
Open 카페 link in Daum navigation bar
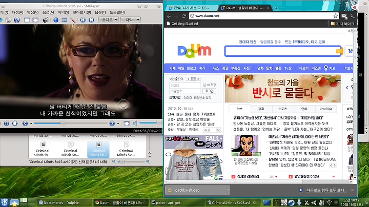[172, 68]
